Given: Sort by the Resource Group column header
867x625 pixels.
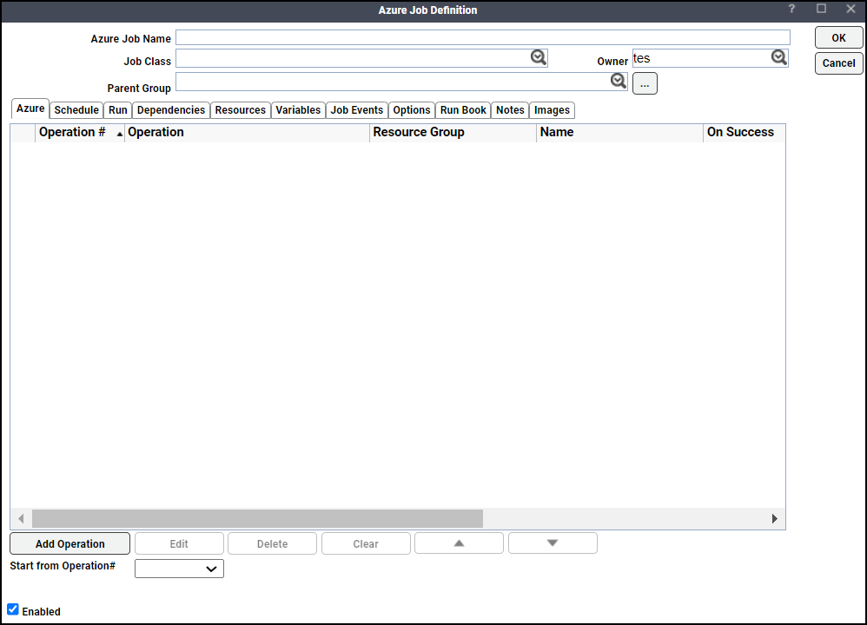Looking at the screenshot, I should (453, 132).
